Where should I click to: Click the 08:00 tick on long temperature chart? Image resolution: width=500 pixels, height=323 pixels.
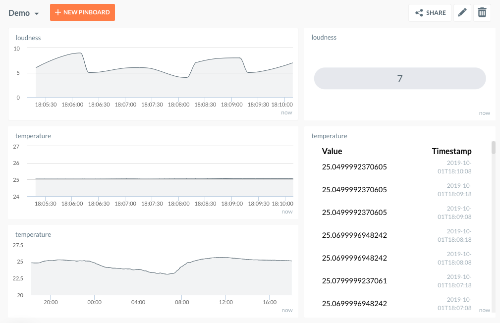[x=182, y=302]
